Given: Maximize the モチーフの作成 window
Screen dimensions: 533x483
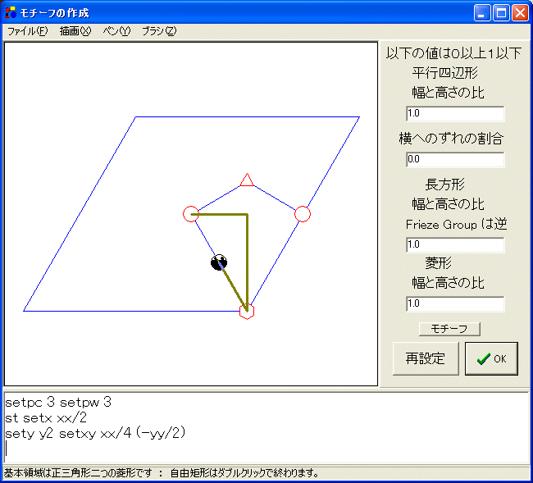Looking at the screenshot, I should [x=501, y=13].
